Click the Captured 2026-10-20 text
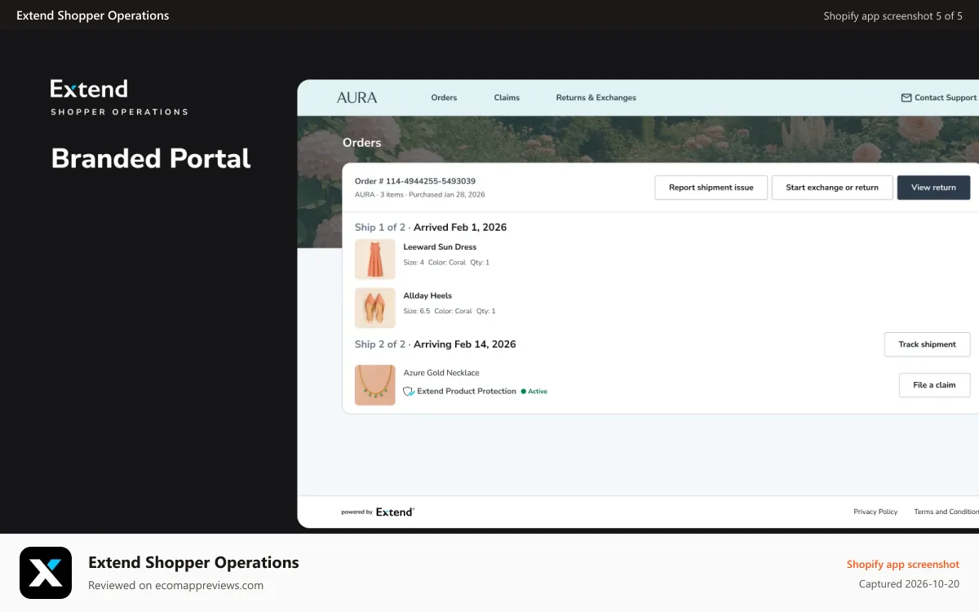 coord(909,584)
